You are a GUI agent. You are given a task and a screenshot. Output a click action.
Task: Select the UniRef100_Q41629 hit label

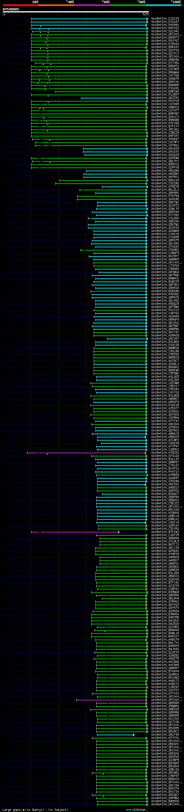(x=165, y=155)
